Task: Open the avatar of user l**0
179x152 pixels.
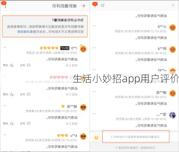Action: (x=83, y=49)
